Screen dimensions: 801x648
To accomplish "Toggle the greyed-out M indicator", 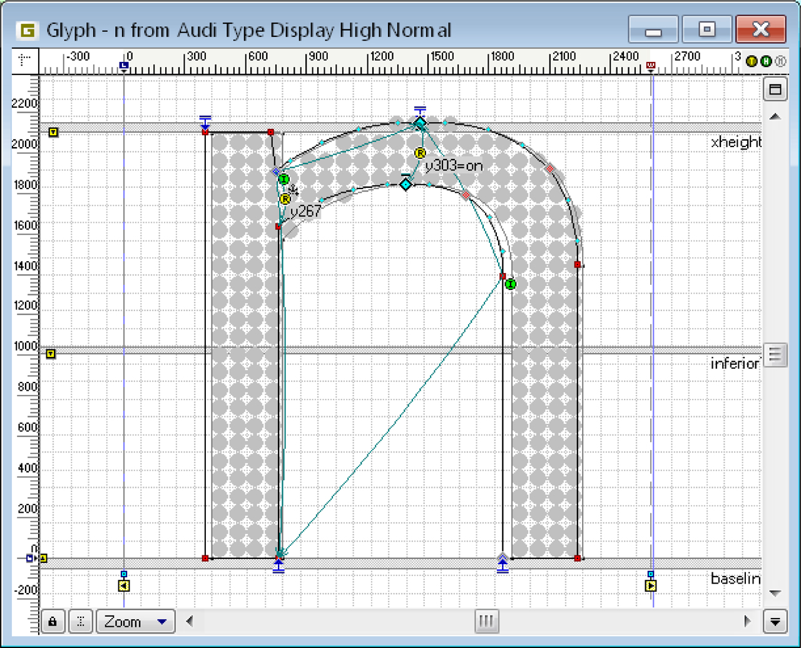I will coord(780,61).
